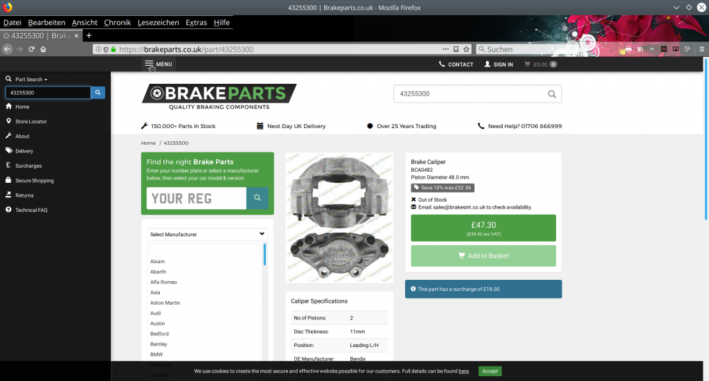Open the page actions three-dot menu in URL bar

(x=445, y=49)
